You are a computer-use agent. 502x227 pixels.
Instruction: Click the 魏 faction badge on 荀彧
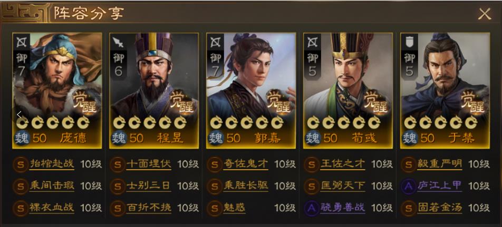tap(312, 138)
